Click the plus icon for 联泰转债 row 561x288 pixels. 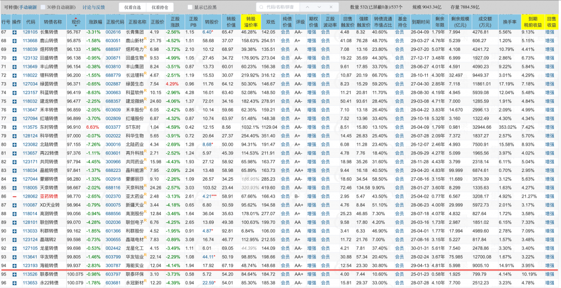tap(14, 274)
